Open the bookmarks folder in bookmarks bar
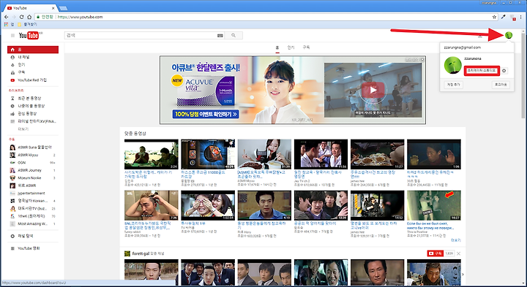The image size is (527, 287). pos(28,25)
